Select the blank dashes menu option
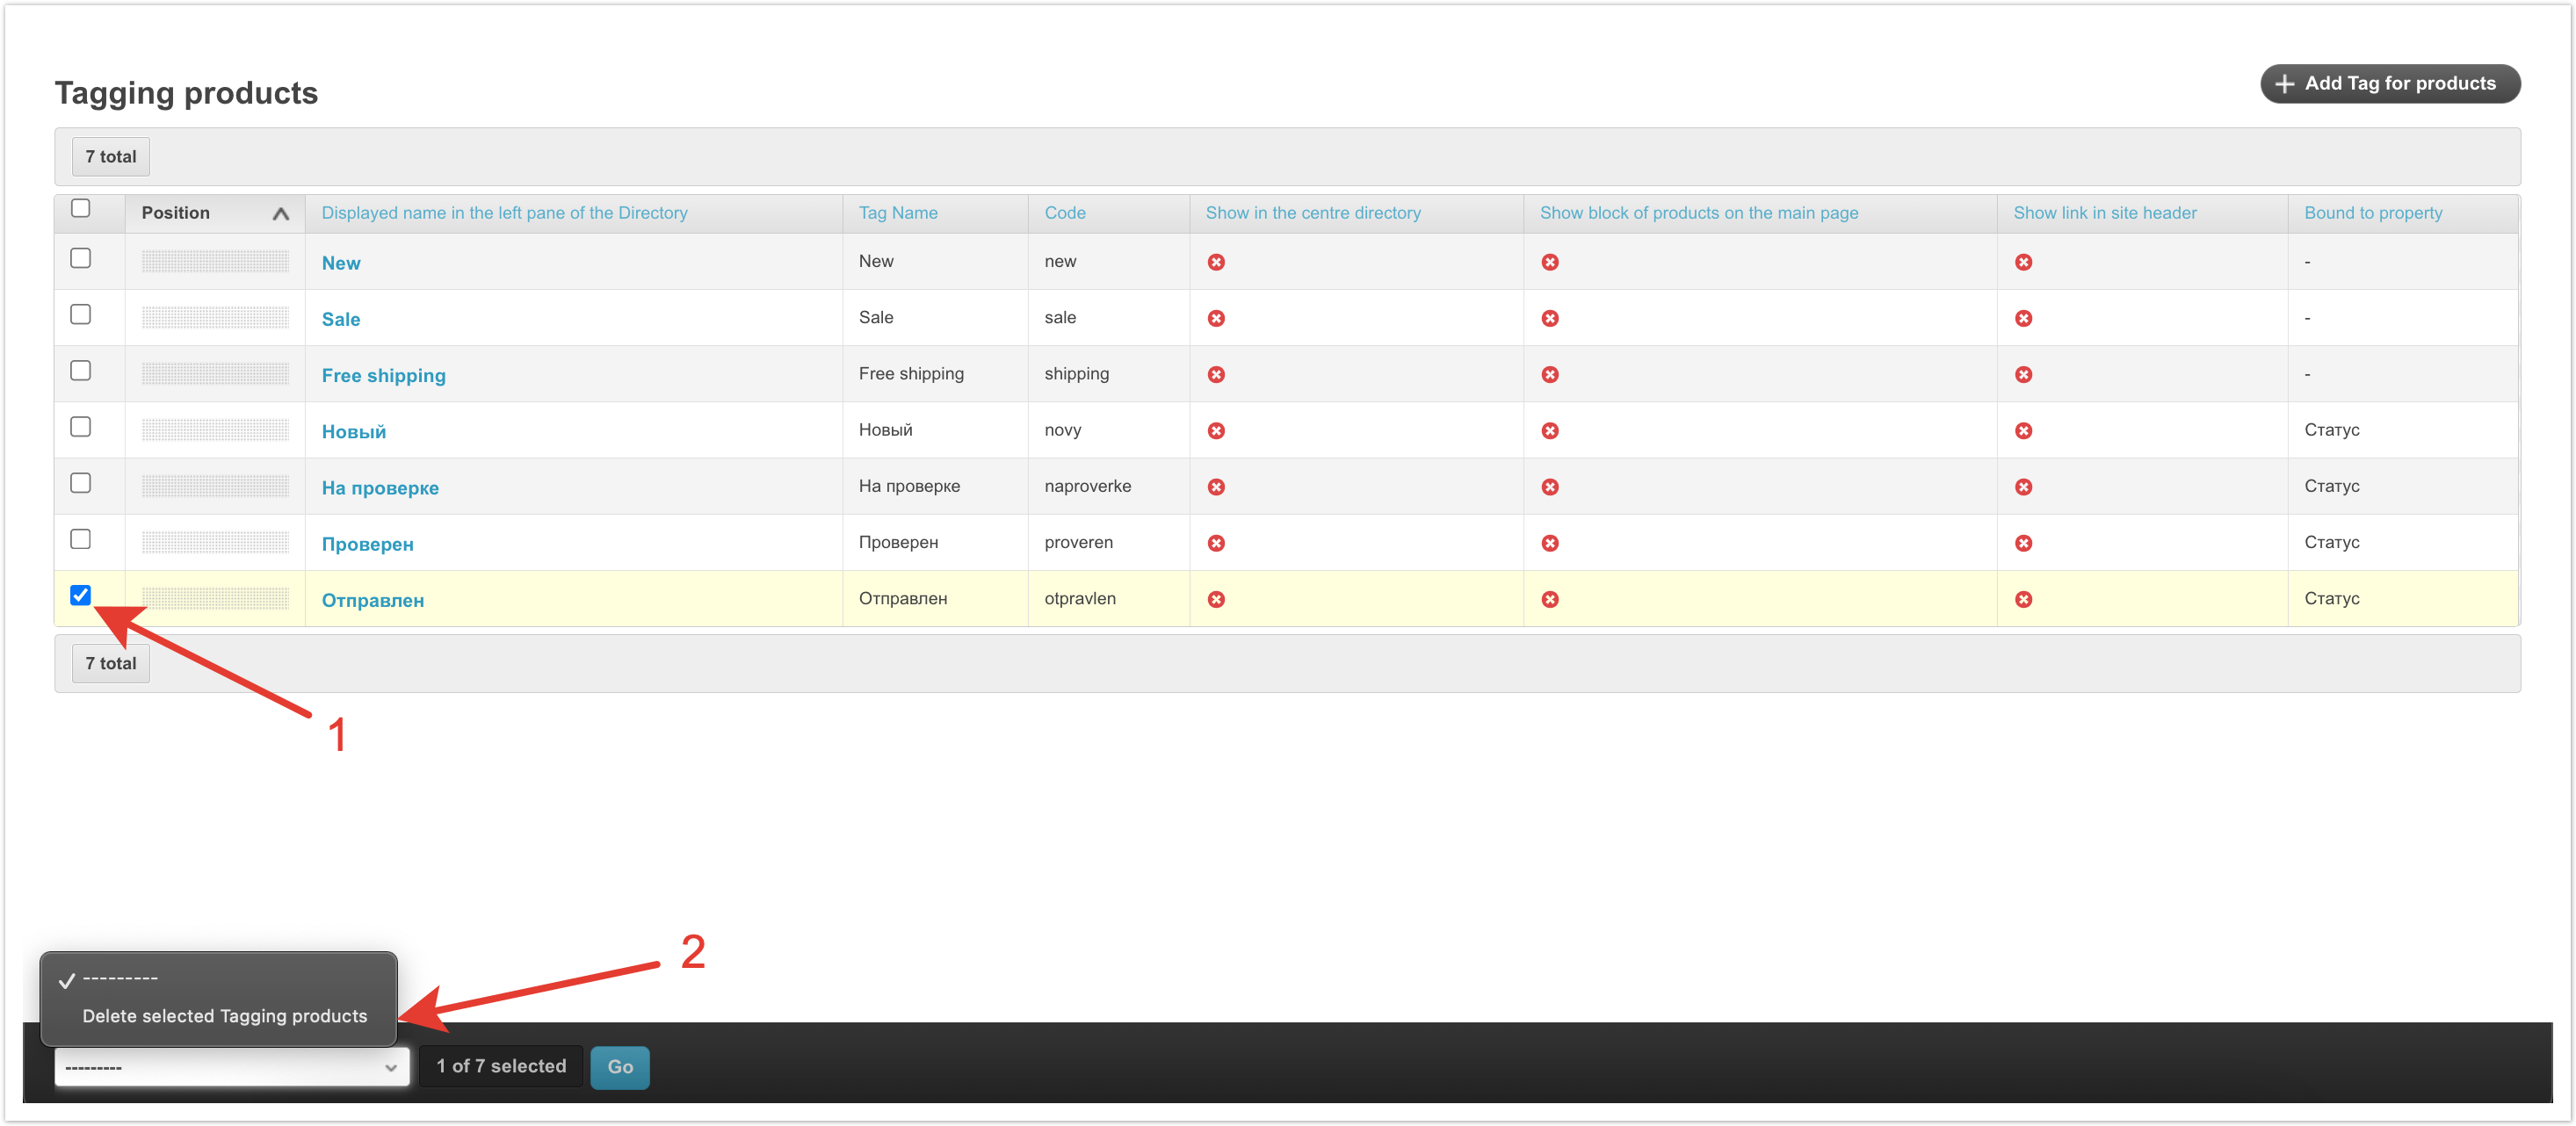This screenshot has height=1126, width=2576. 120,979
